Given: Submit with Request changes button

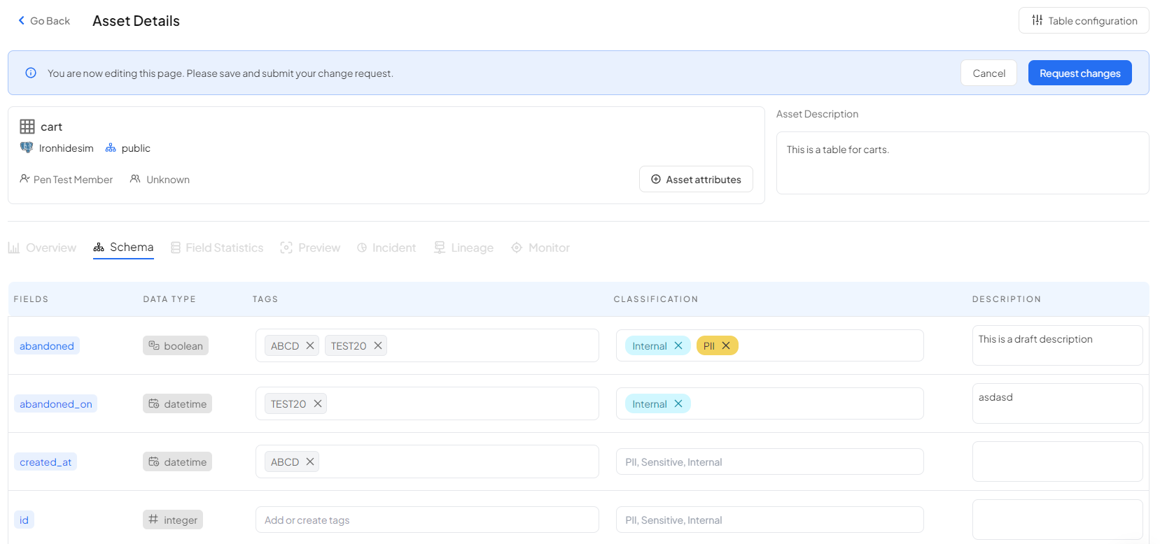Looking at the screenshot, I should pos(1079,73).
